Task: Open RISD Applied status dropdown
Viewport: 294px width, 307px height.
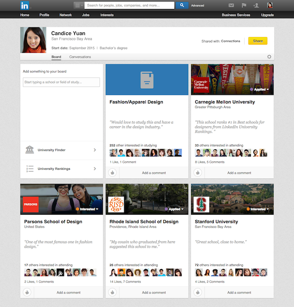Action: [175, 209]
